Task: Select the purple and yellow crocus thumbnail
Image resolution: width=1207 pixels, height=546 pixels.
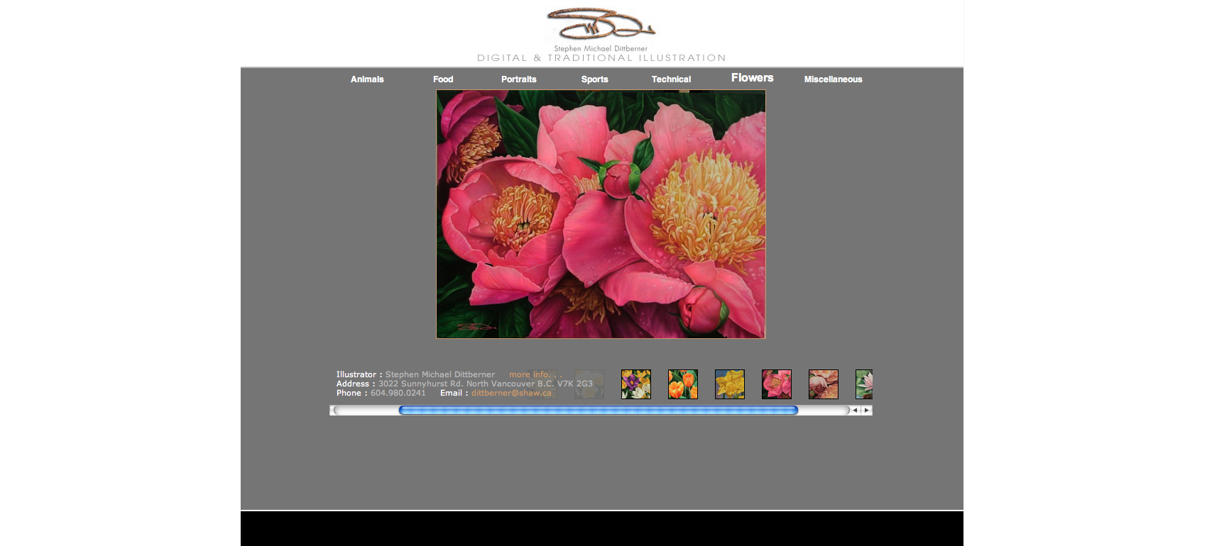Action: pyautogui.click(x=636, y=384)
